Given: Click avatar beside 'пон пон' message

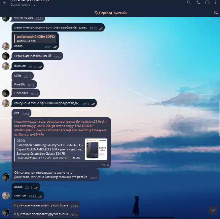Looking at the screenshot, I should click(x=6, y=196).
